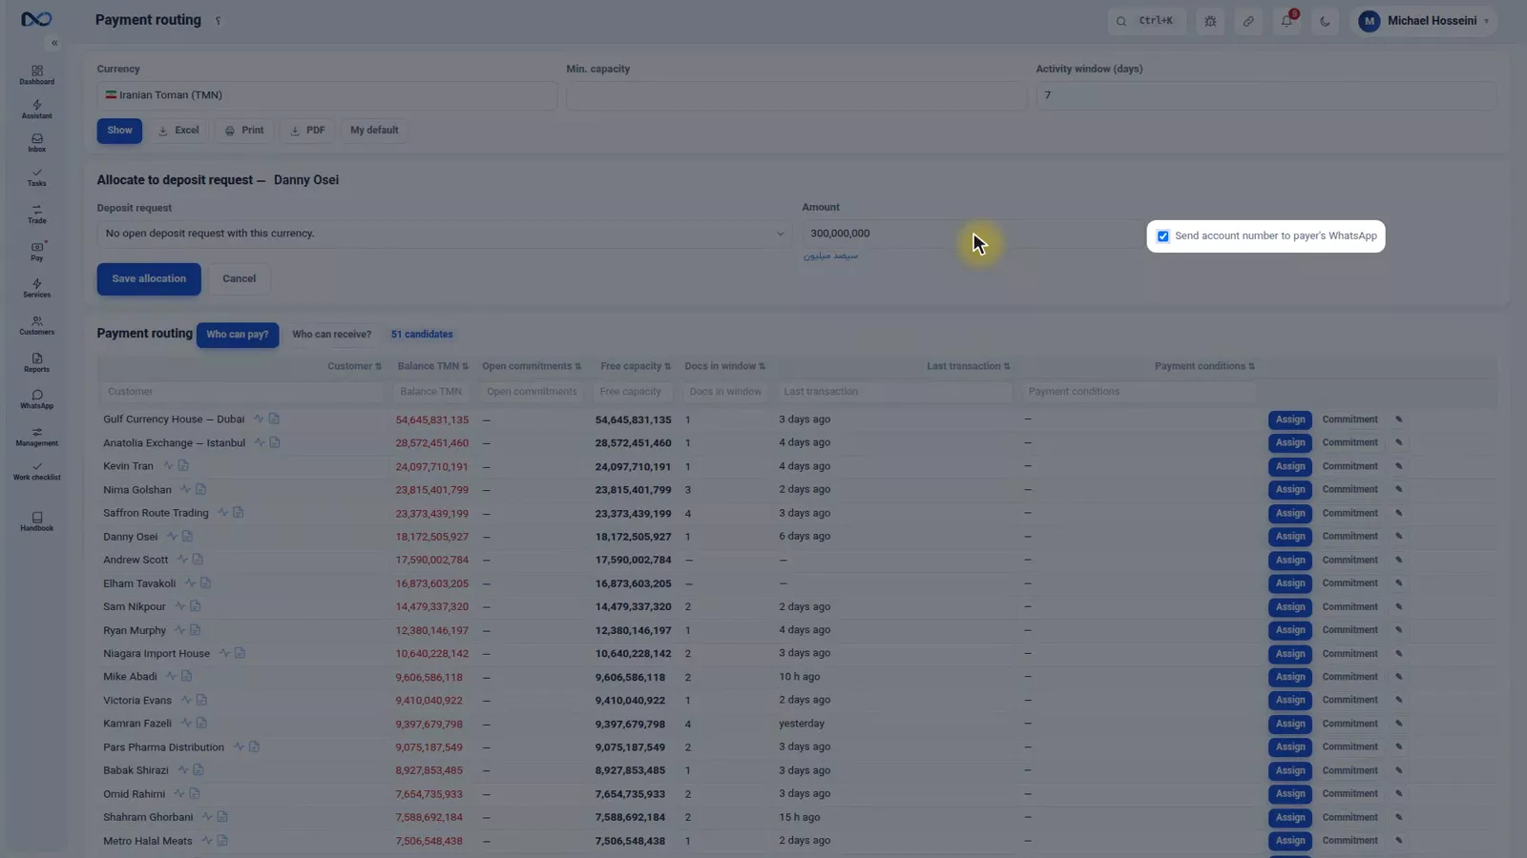Open the Assistant sidebar item

click(37, 110)
